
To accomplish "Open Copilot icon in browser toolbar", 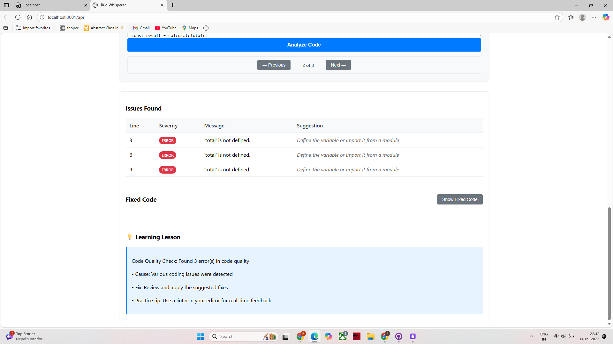I will 606,17.
